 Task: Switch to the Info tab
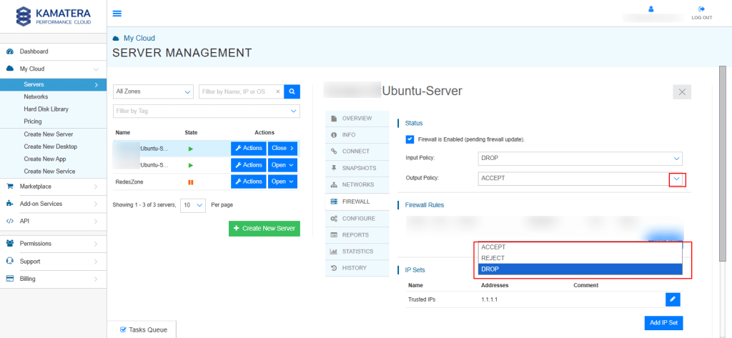pos(357,135)
